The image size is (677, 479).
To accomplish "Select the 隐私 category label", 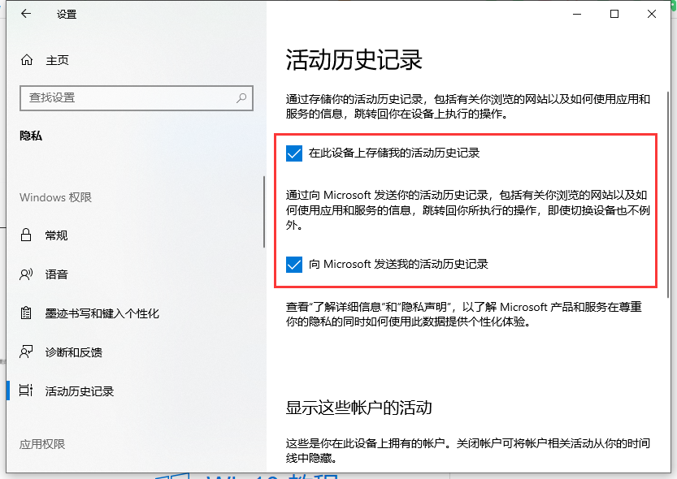I will coord(31,136).
